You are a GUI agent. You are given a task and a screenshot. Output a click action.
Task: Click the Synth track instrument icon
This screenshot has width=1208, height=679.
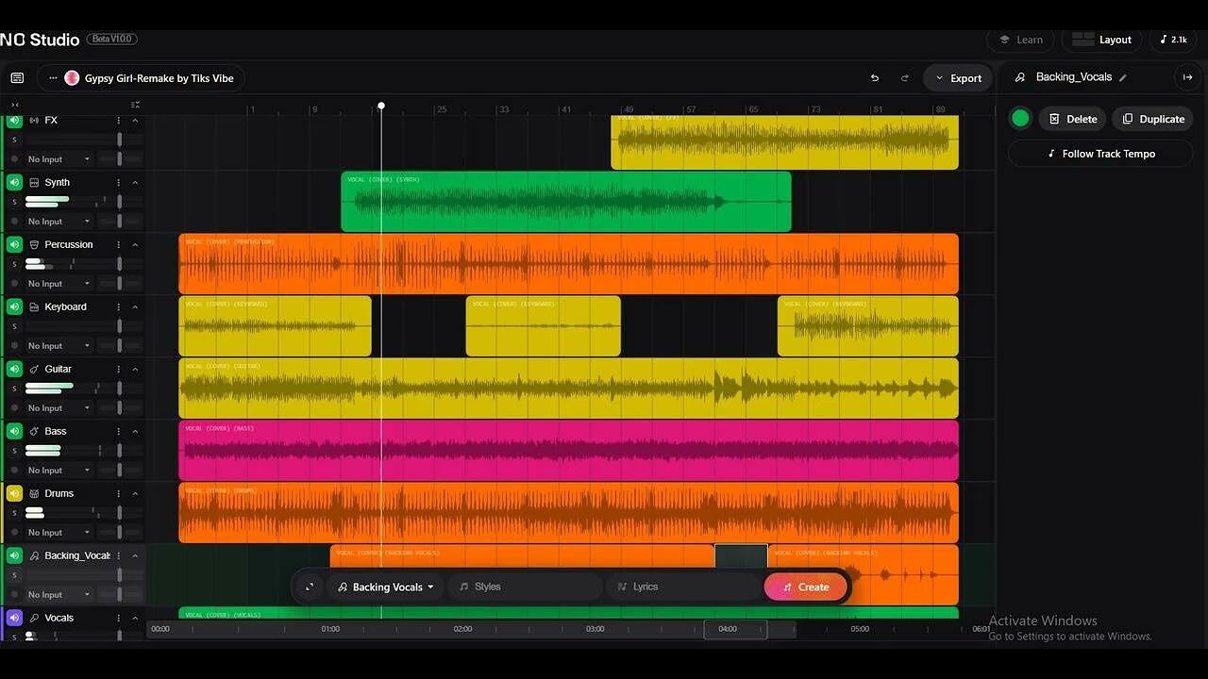point(35,182)
